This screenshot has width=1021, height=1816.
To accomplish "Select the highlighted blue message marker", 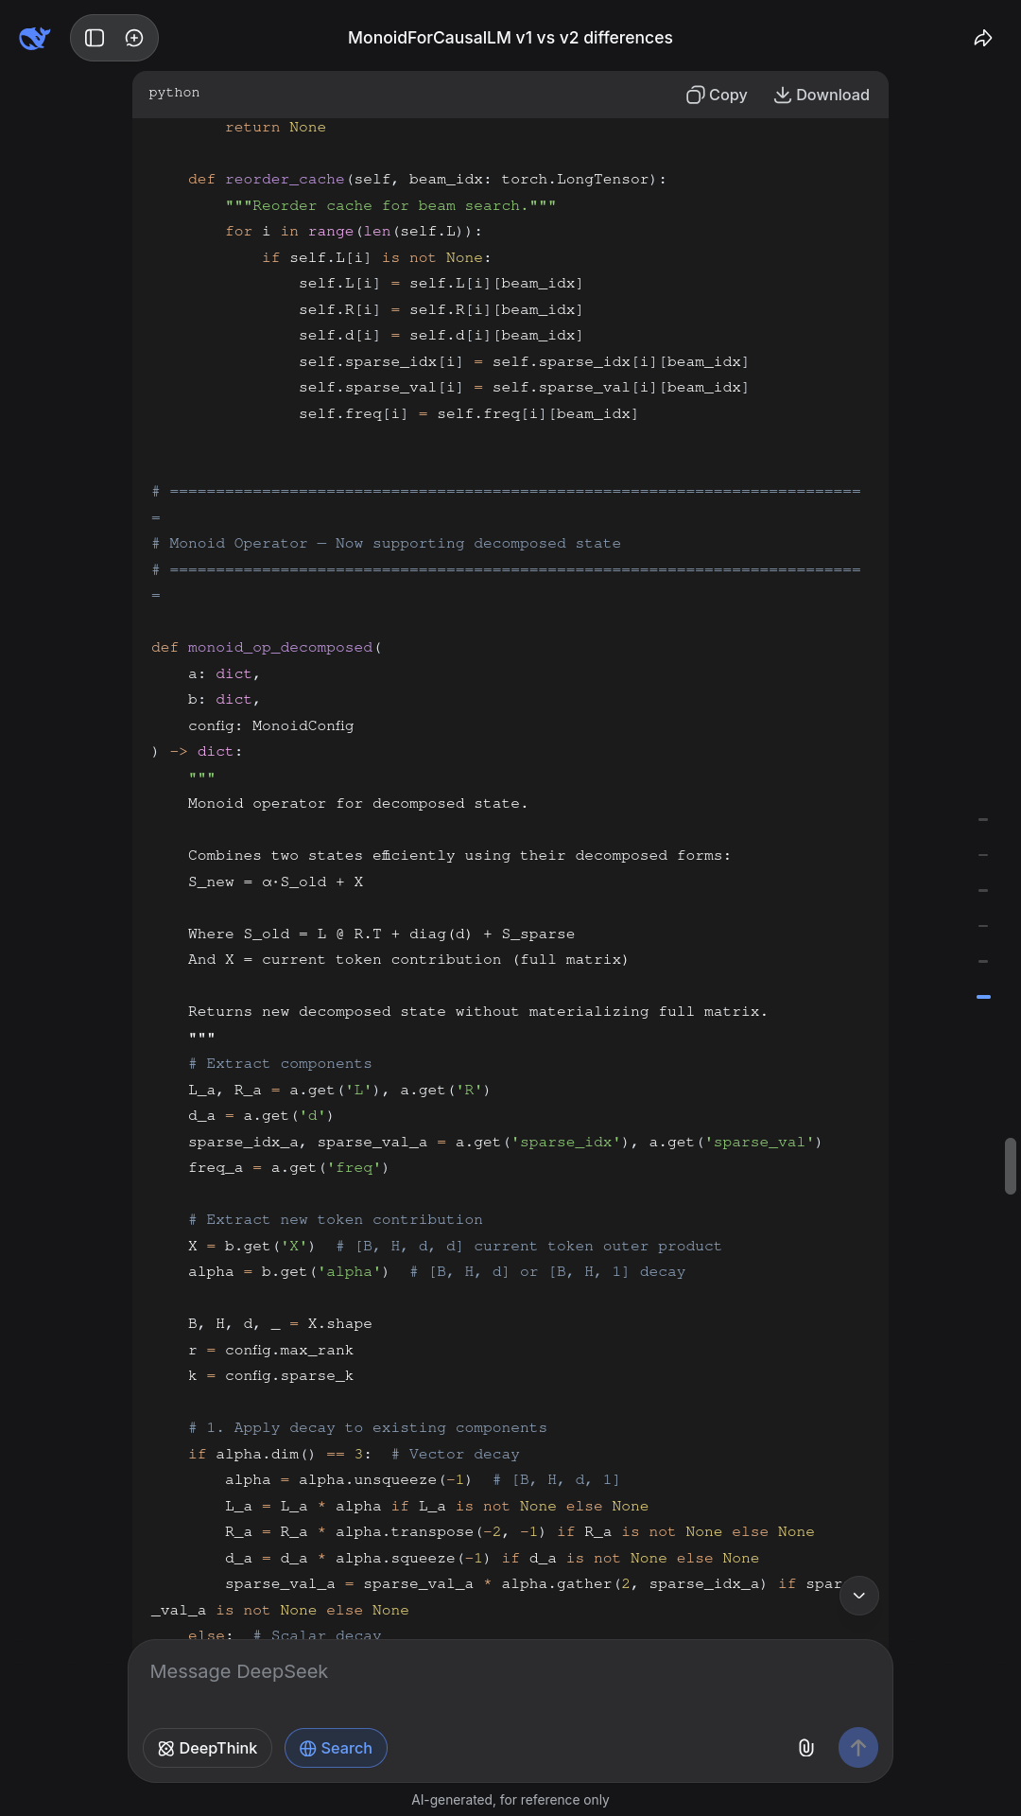I will click(983, 997).
